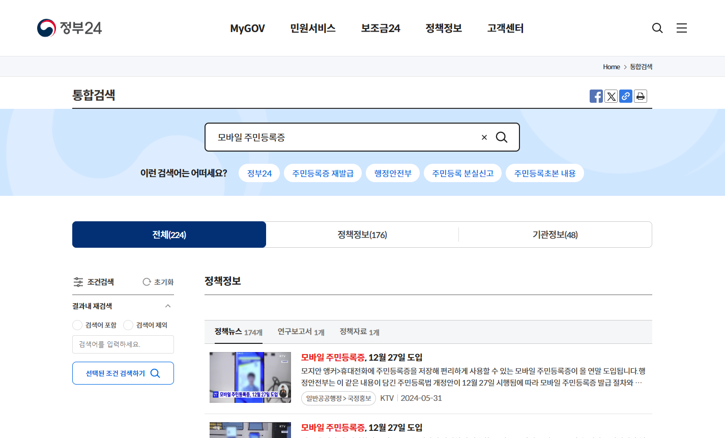
Task: Click the Home breadcrumb link
Action: click(x=612, y=67)
